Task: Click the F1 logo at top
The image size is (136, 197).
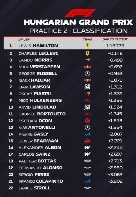Action: pos(80,13)
